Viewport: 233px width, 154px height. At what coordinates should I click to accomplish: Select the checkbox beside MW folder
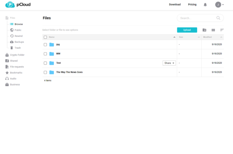coord(45,54)
